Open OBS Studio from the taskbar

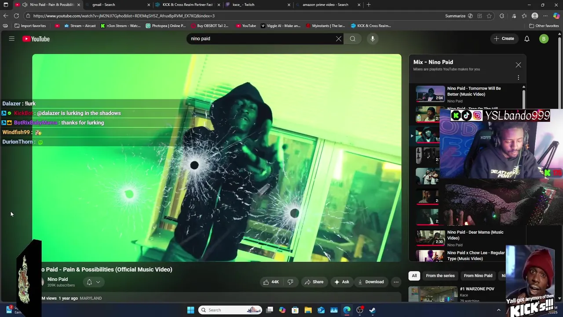point(360,310)
